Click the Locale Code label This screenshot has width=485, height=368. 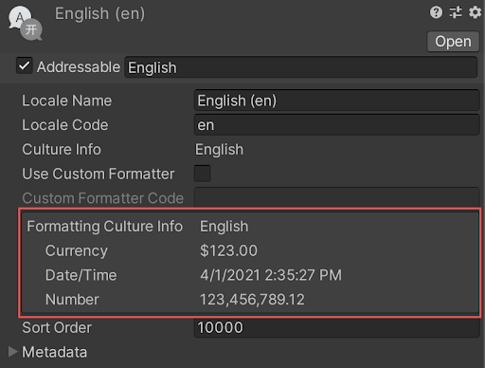tap(65, 125)
